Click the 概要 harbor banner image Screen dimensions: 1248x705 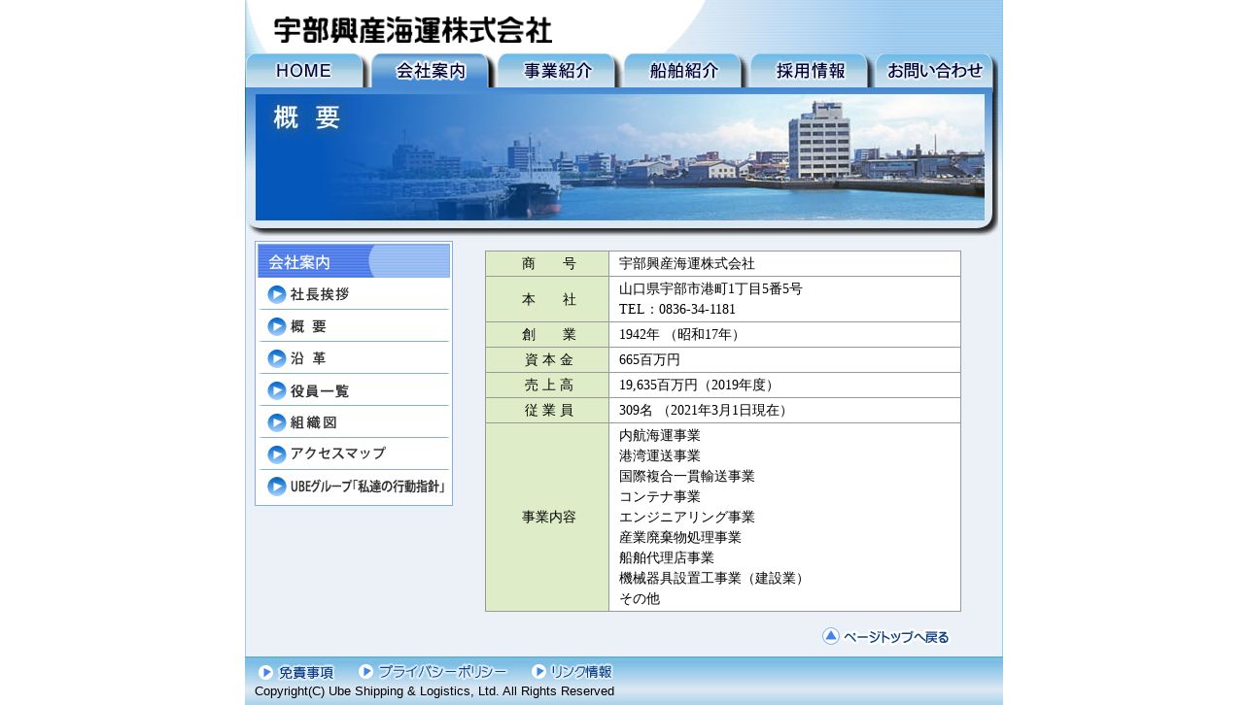tap(620, 157)
